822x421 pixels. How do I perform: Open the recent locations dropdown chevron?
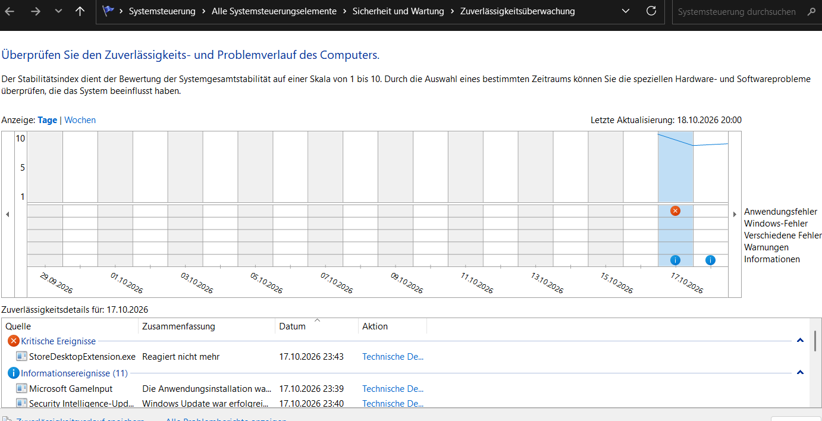(x=58, y=11)
